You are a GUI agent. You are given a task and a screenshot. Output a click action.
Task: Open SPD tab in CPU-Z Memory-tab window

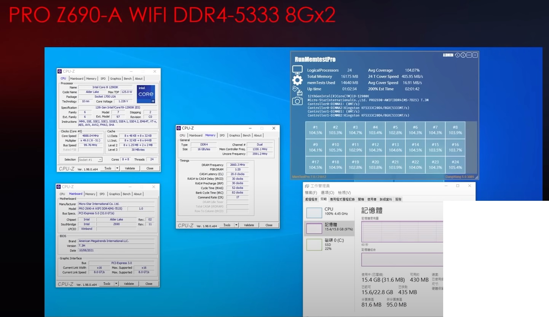point(222,135)
